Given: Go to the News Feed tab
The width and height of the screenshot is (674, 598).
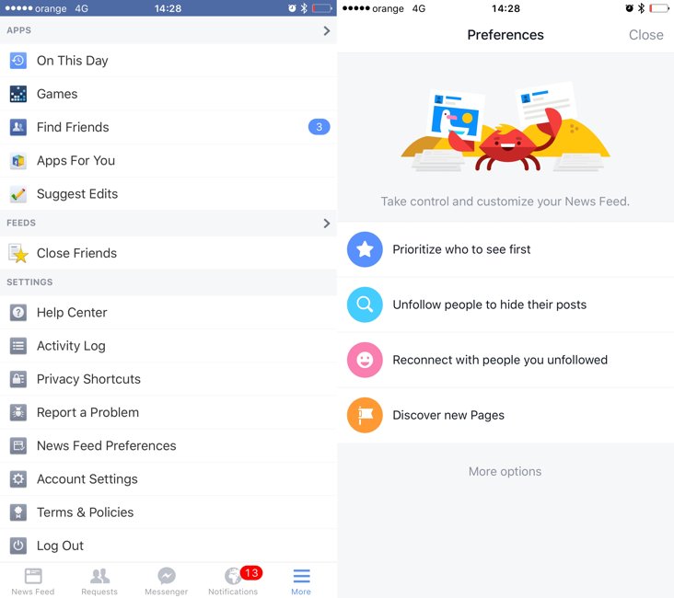Looking at the screenshot, I should point(33,581).
